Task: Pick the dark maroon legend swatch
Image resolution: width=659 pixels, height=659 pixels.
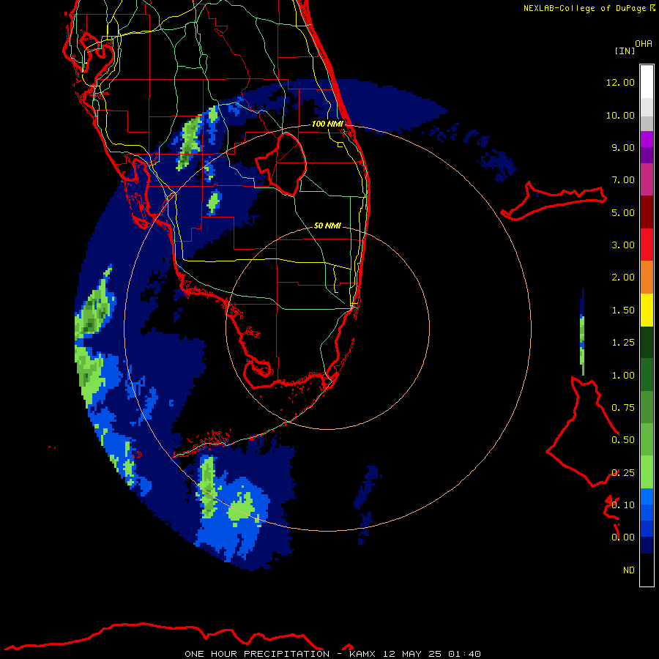Action: 647,212
